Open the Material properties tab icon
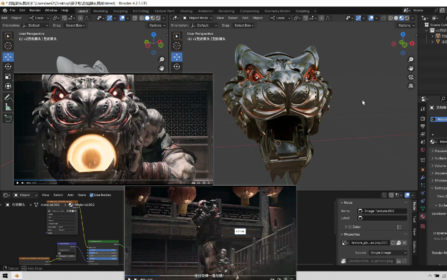447x280 pixels. [422, 216]
